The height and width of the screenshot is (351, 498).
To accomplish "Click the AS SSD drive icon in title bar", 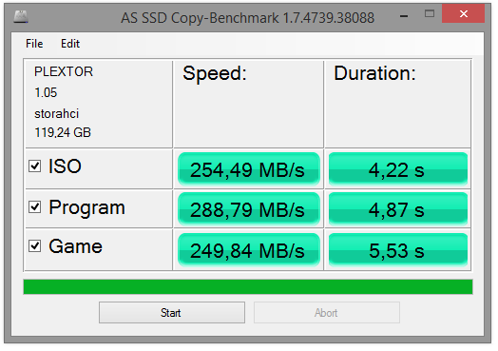I will pos(21,16).
